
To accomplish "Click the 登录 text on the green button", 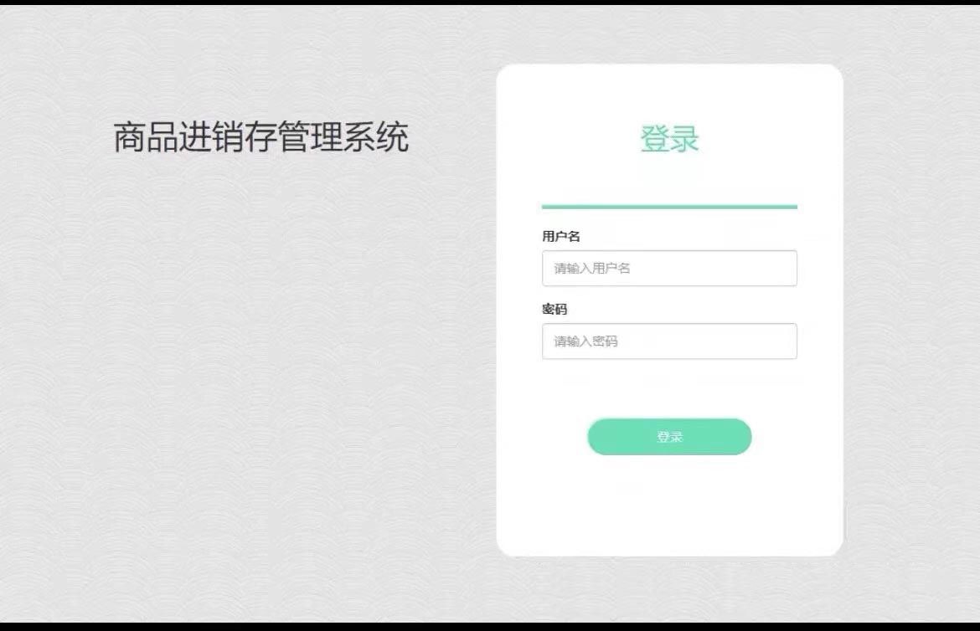I will tap(669, 437).
